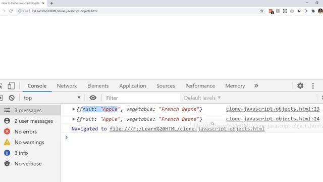Bookmark this page with the star icon
This screenshot has width=323, height=182.
pos(261,11)
